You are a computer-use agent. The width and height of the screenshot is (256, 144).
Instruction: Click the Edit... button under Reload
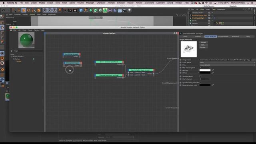[x=203, y=45]
